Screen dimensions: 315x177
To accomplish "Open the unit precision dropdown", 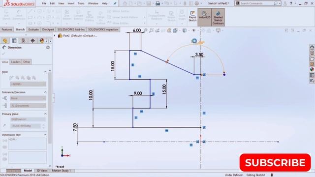I will pyautogui.click(x=28, y=106).
